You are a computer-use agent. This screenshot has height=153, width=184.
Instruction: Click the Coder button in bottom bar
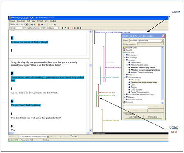[x=74, y=137]
